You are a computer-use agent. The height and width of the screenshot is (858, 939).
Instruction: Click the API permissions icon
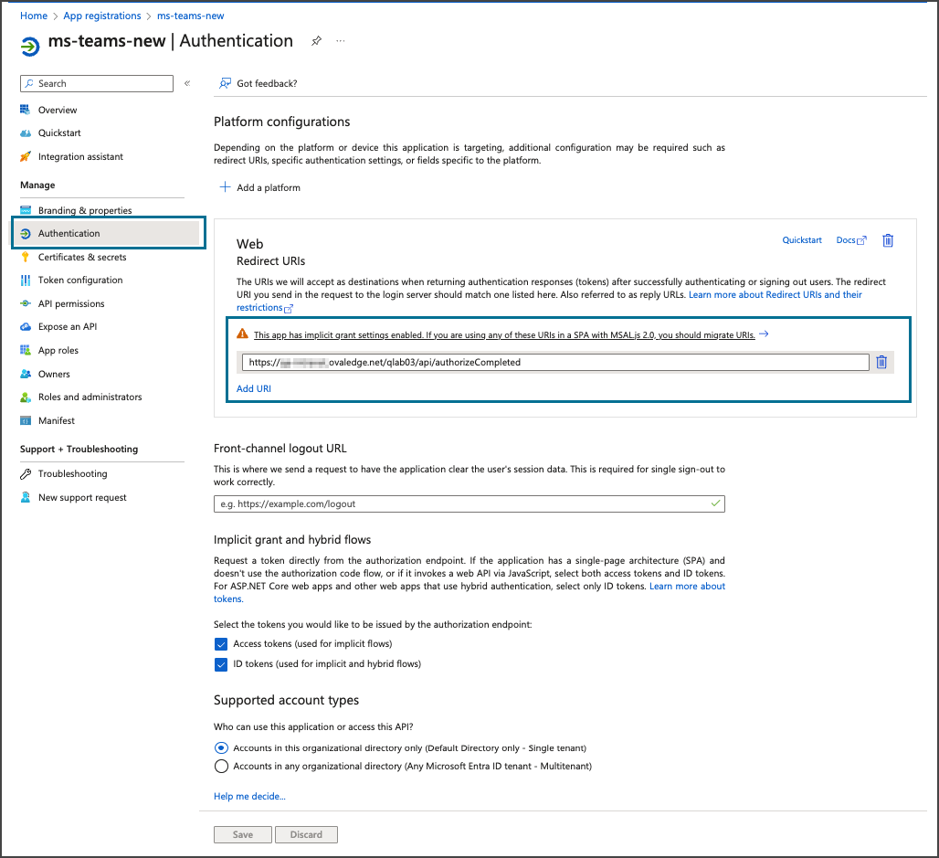(x=26, y=303)
